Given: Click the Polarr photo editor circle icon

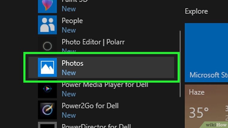Looking at the screenshot, I should coord(47,46).
